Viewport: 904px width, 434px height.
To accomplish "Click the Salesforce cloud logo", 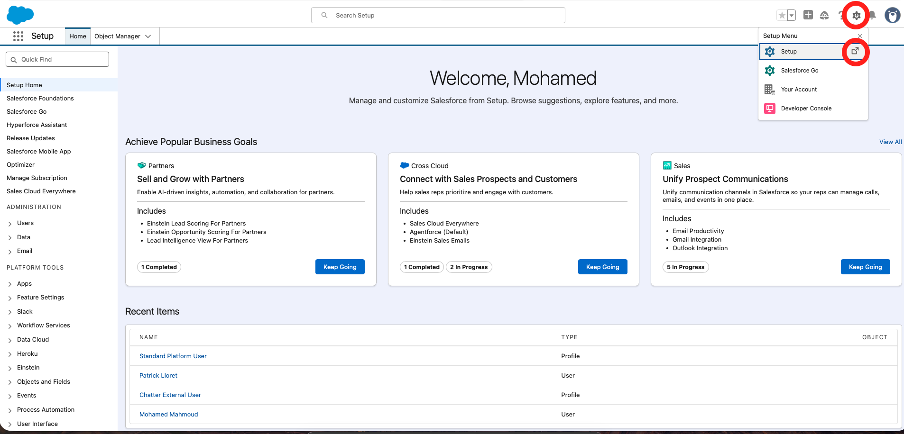I will (20, 15).
